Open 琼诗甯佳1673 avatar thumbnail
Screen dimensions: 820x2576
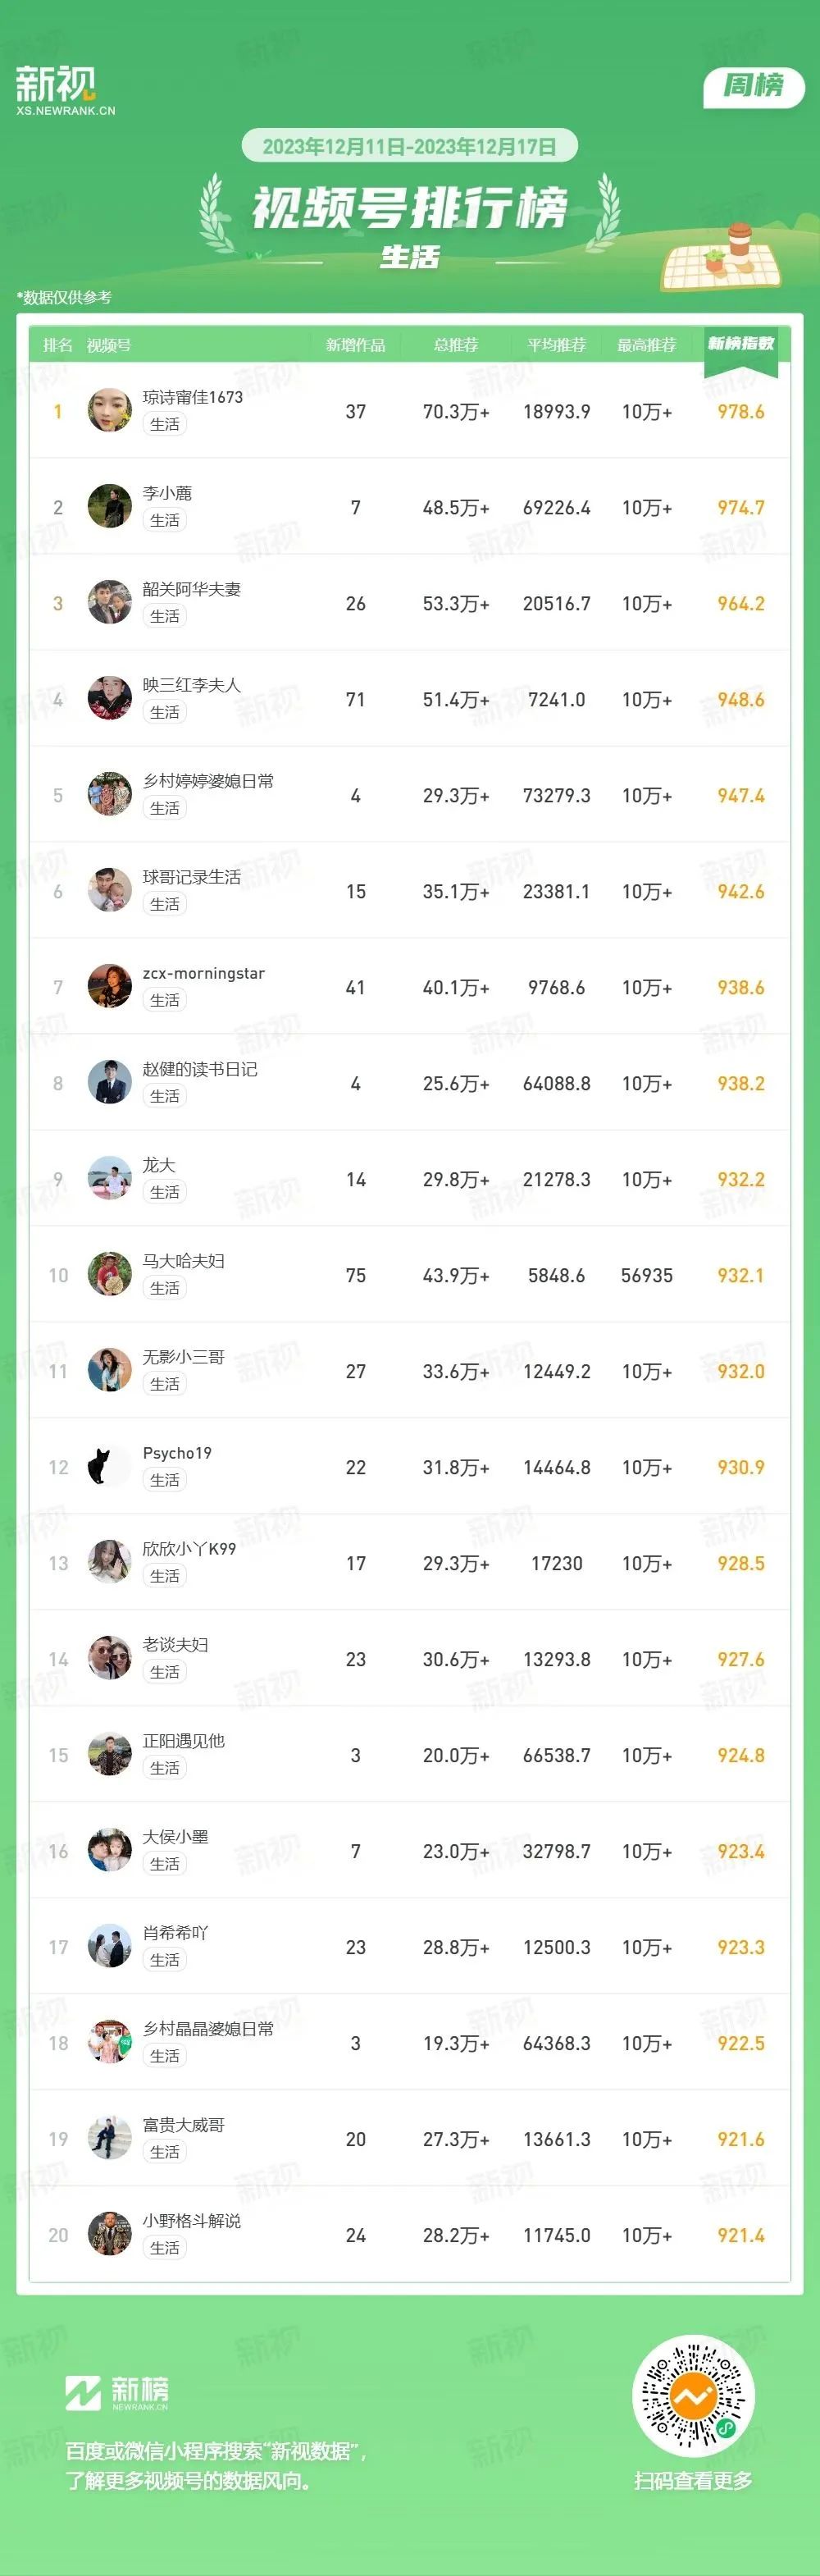[x=110, y=410]
